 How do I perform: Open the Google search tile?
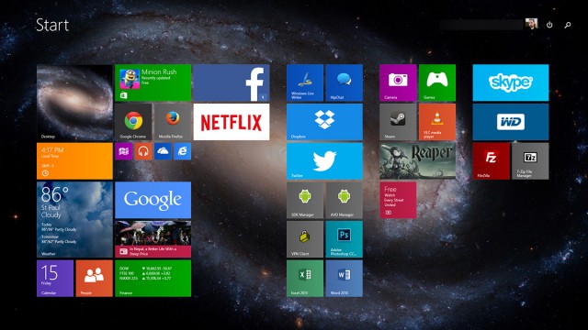pyautogui.click(x=153, y=200)
